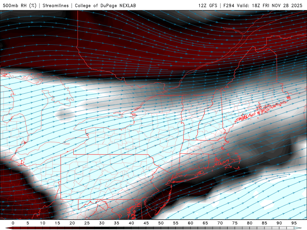
Task: Click the "College of DuPage NEXLAB" text
Action: (105, 5)
